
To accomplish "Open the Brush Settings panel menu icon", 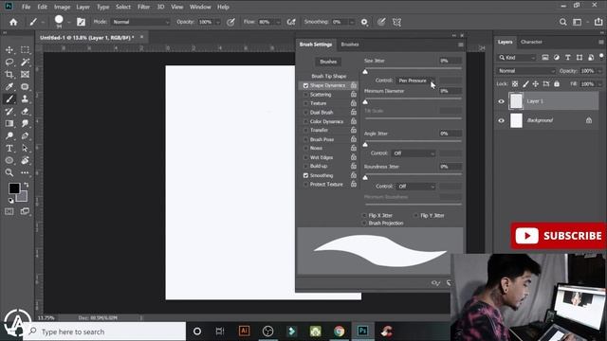I will pos(461,45).
